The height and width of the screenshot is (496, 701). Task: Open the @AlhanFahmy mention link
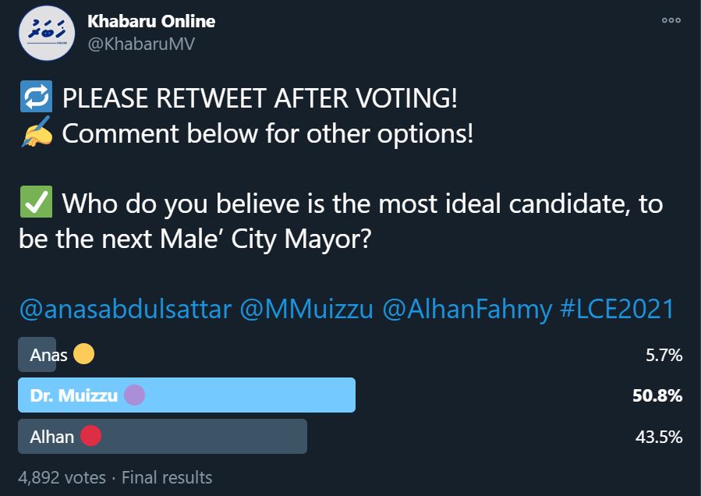click(466, 310)
